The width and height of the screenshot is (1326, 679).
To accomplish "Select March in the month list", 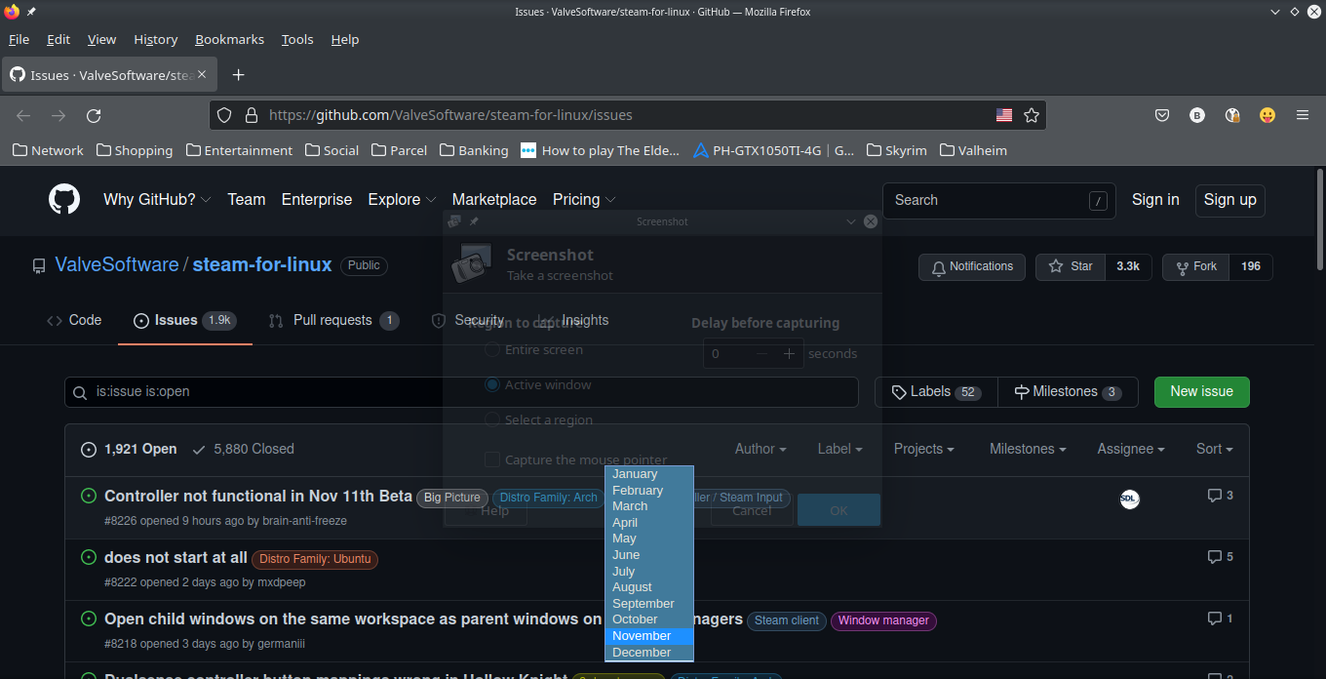I will (x=649, y=506).
